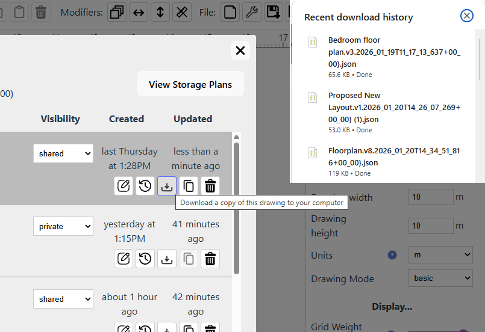
Task: Create a new file from the toolbar
Action: point(229,12)
